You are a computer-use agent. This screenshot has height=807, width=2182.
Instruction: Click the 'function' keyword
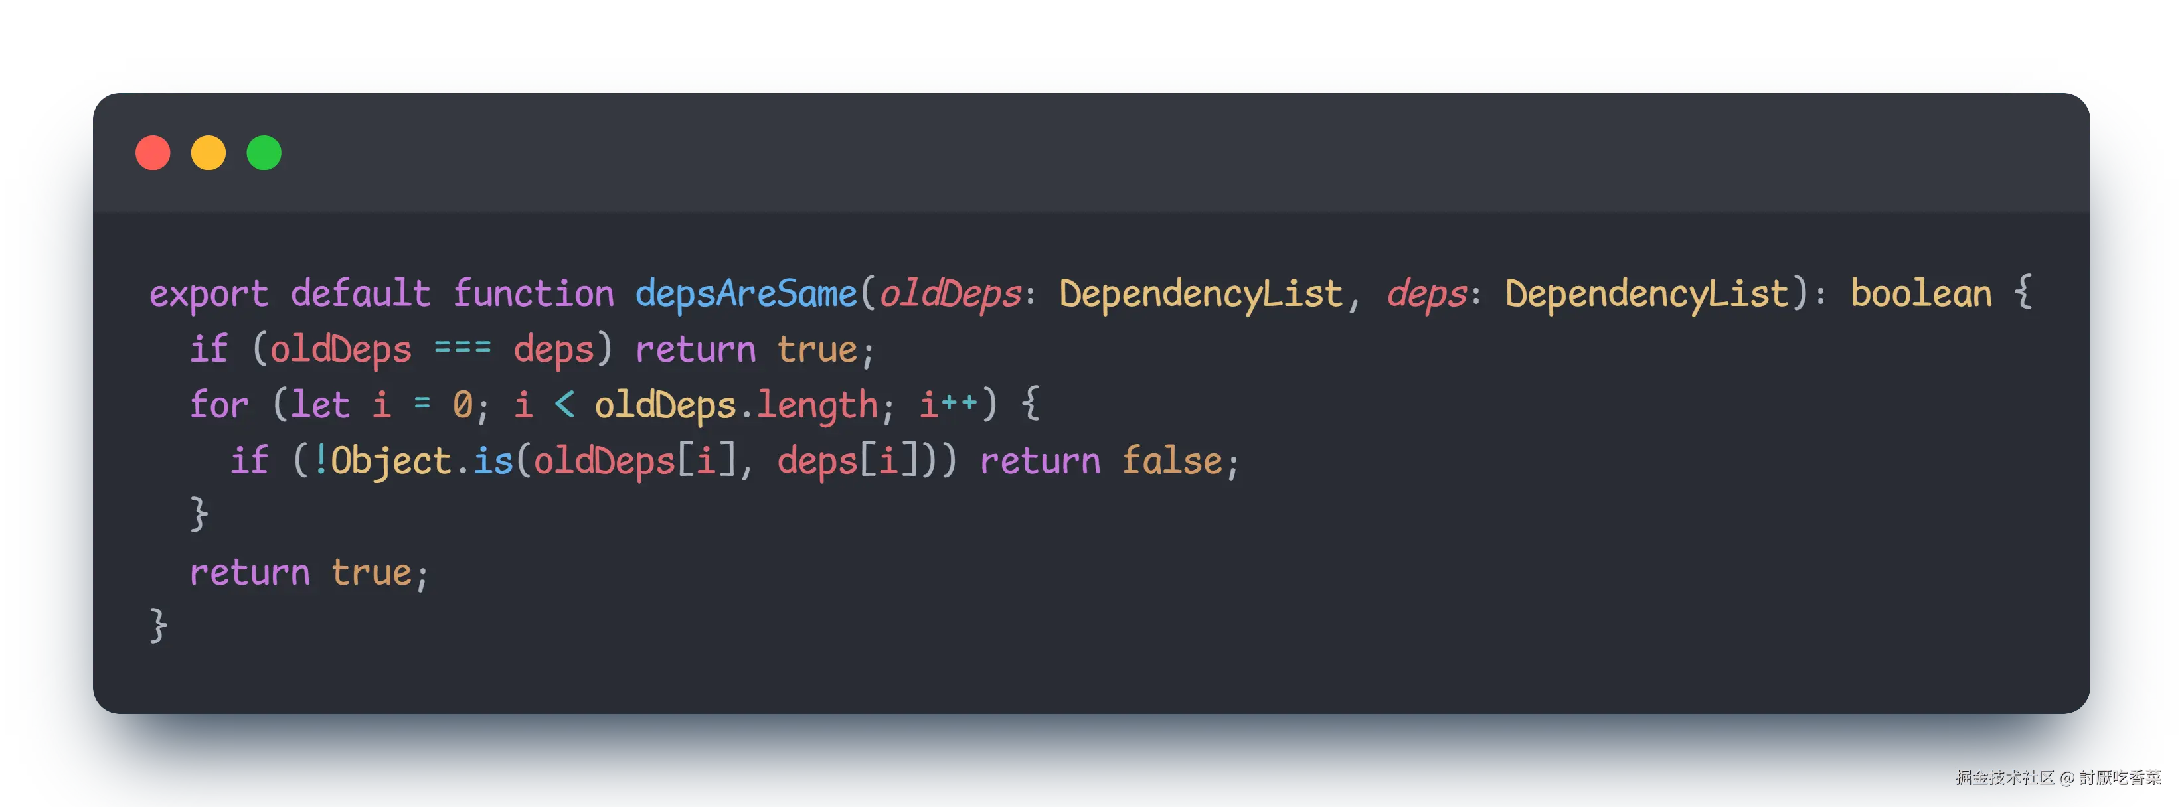click(533, 294)
